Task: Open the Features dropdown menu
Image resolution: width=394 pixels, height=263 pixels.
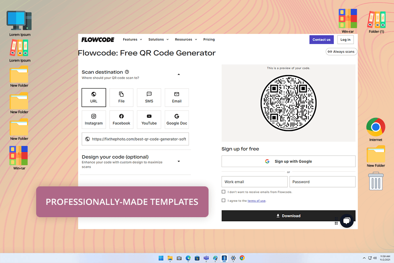Action: [x=132, y=40]
